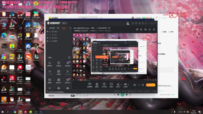Image resolution: width=203 pixels, height=114 pixels.
Task: Toggle visibility of 全屏 1 source
Action: pyautogui.click(x=47, y=41)
